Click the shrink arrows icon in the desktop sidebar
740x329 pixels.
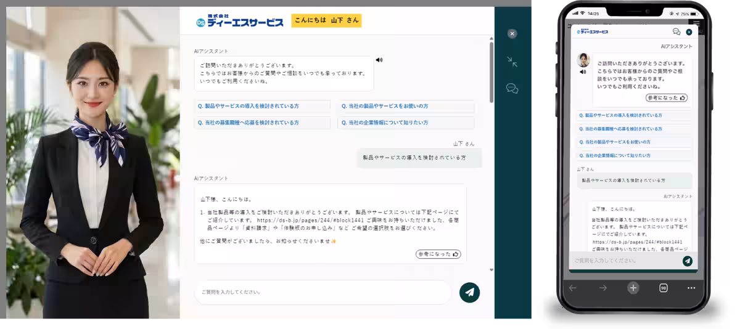pyautogui.click(x=512, y=61)
